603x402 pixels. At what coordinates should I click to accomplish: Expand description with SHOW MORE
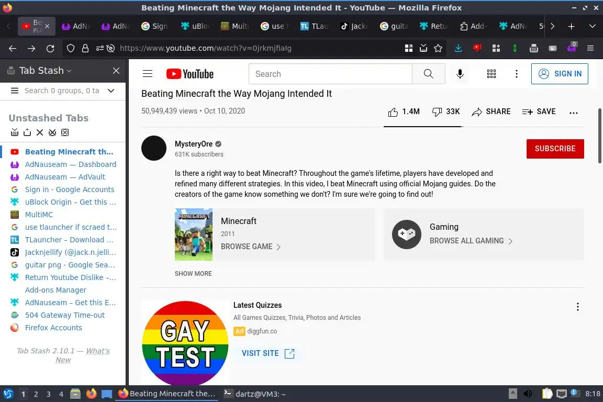(x=193, y=274)
